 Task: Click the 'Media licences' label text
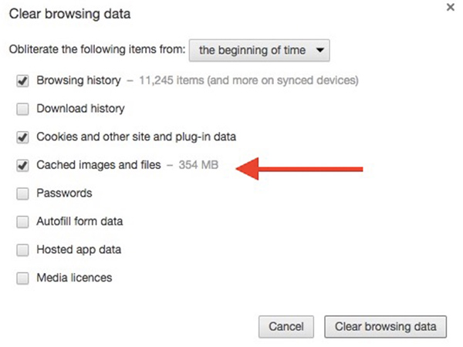tap(74, 278)
